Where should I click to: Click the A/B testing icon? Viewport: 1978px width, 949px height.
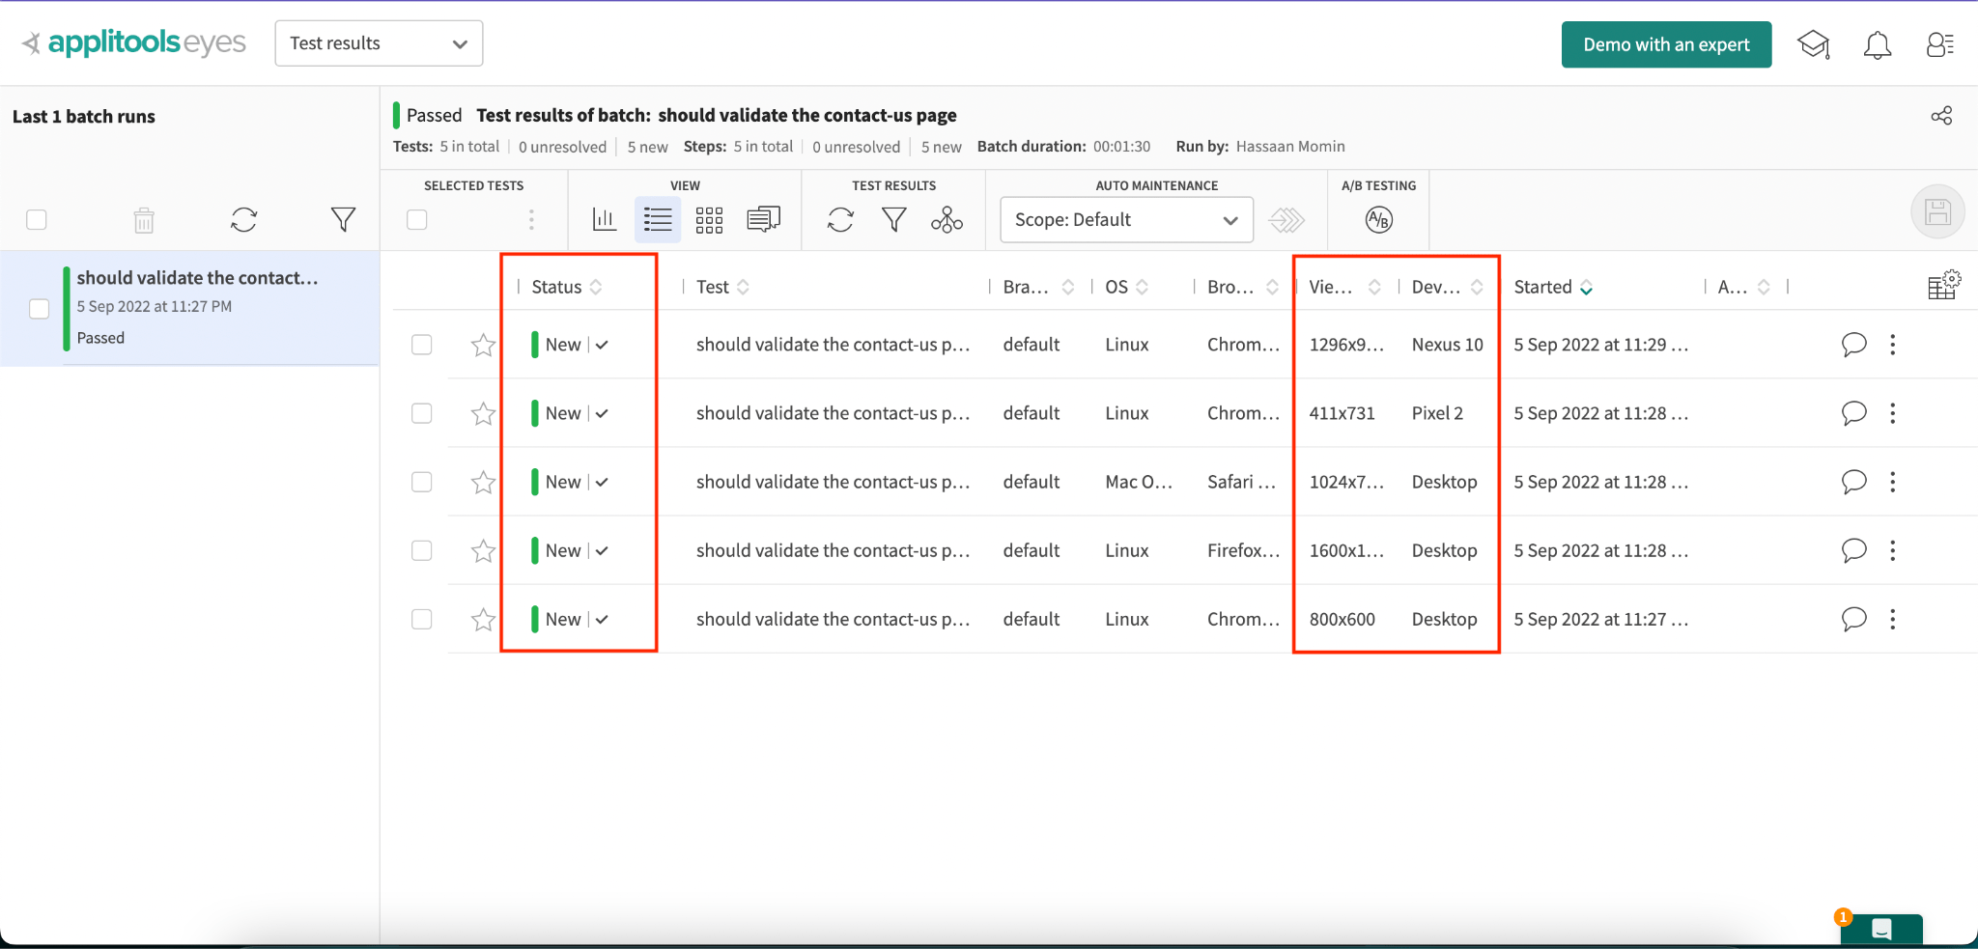point(1379,220)
